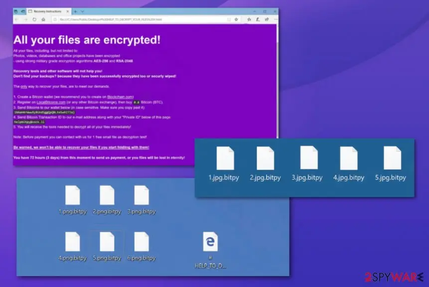Select the 4.jpg.bitpy file
429x287 pixels.
(x=349, y=163)
